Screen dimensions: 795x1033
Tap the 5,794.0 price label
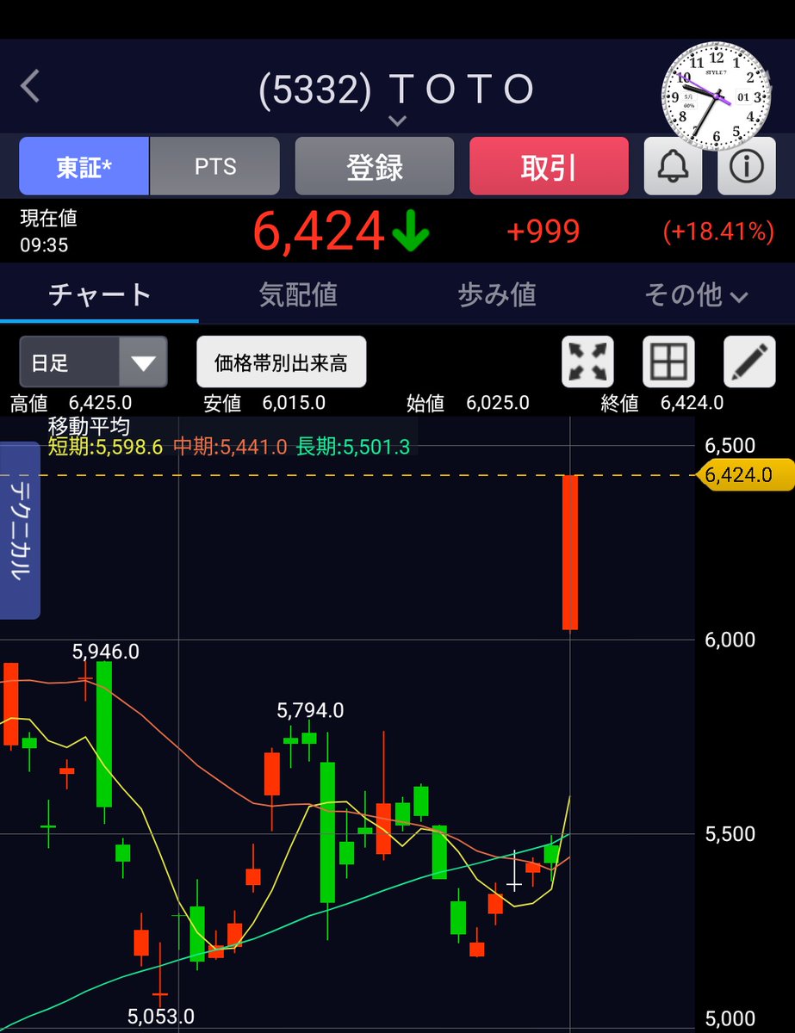pyautogui.click(x=310, y=710)
